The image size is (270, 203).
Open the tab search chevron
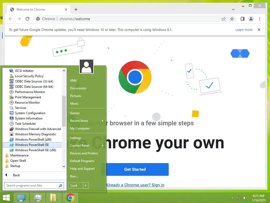[233, 10]
